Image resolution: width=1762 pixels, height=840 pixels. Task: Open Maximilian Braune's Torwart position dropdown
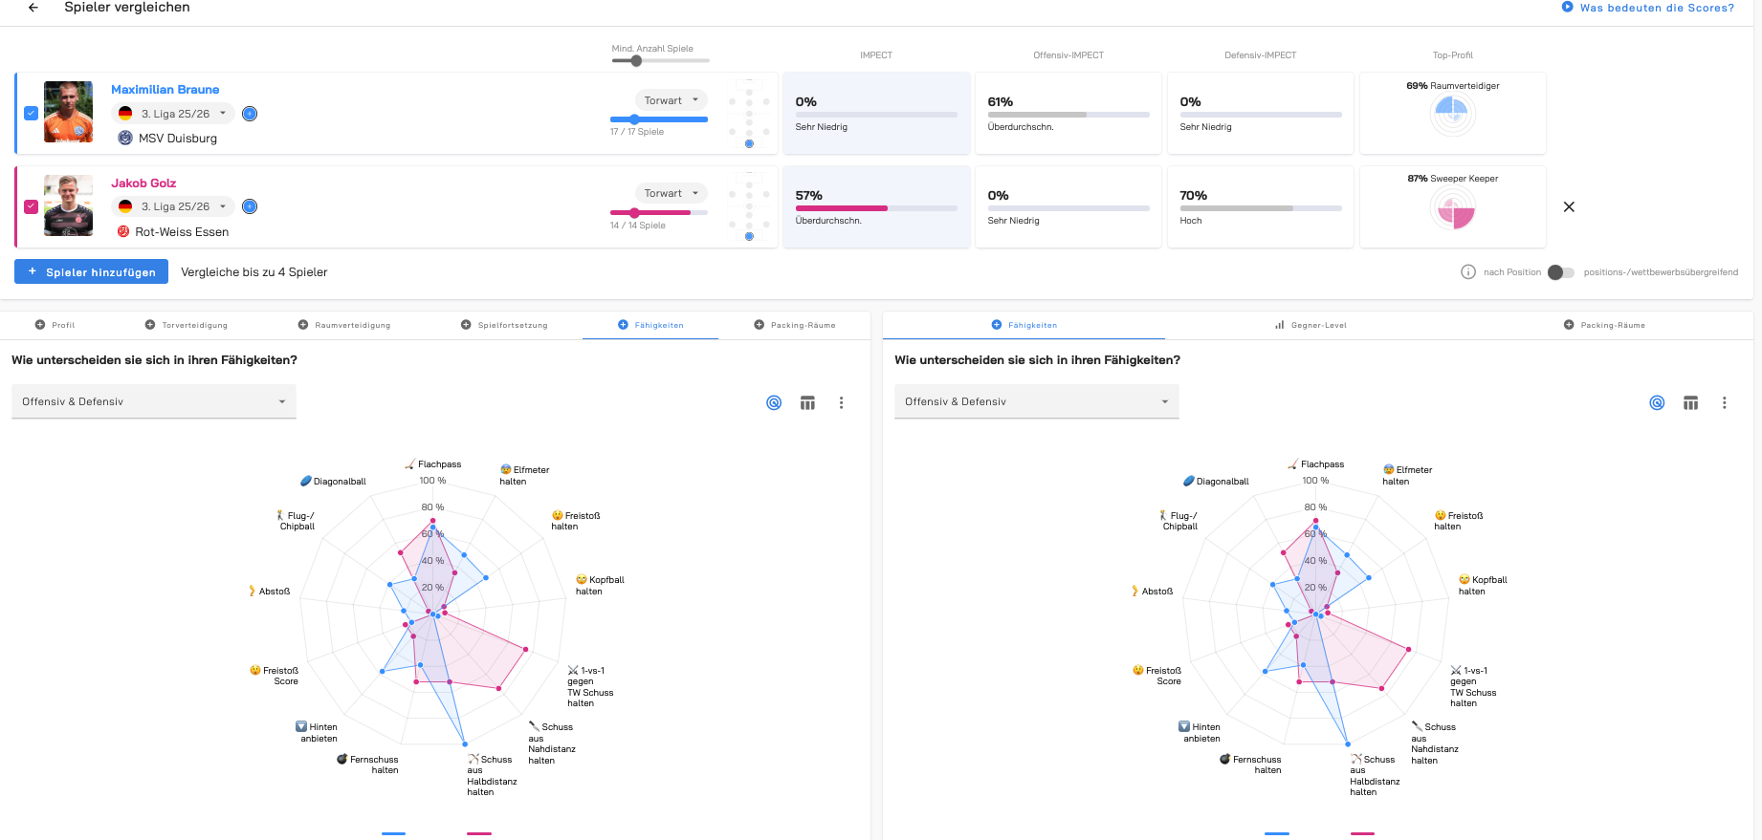671,100
